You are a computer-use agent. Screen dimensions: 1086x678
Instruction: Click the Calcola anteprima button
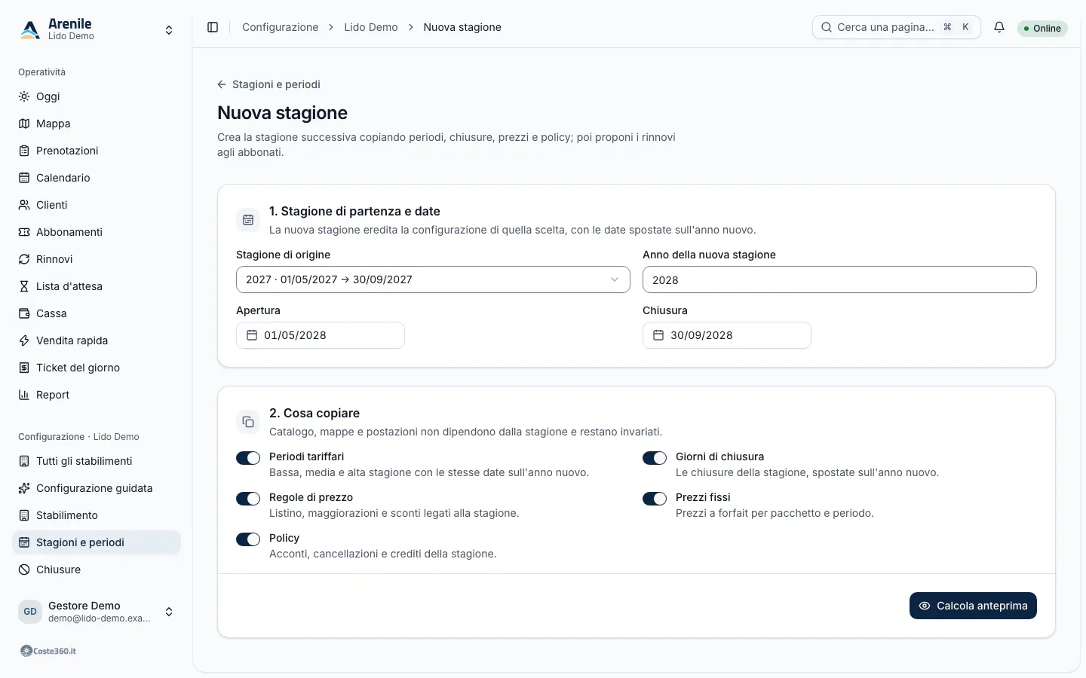pos(973,606)
